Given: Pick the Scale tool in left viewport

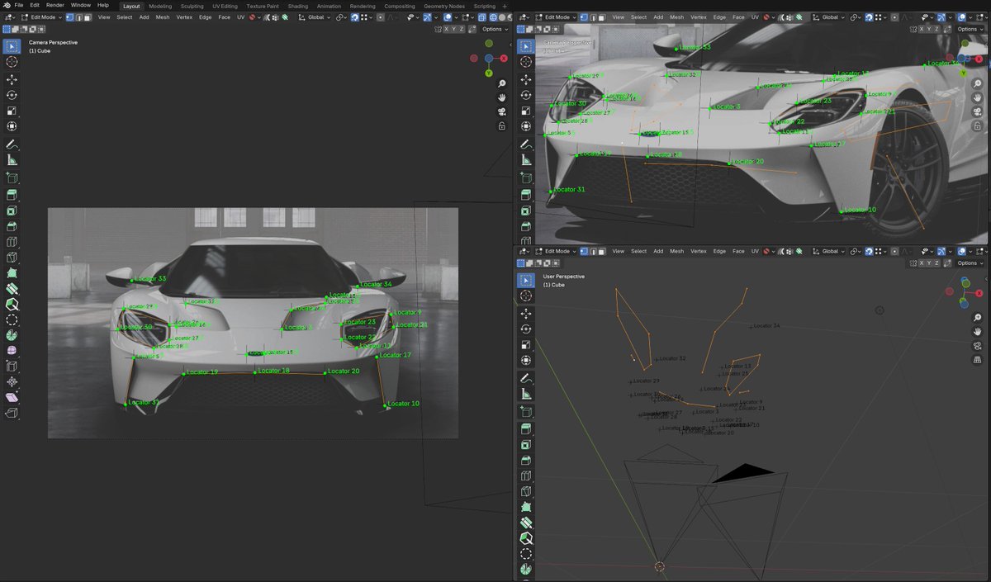Looking at the screenshot, I should tap(12, 111).
